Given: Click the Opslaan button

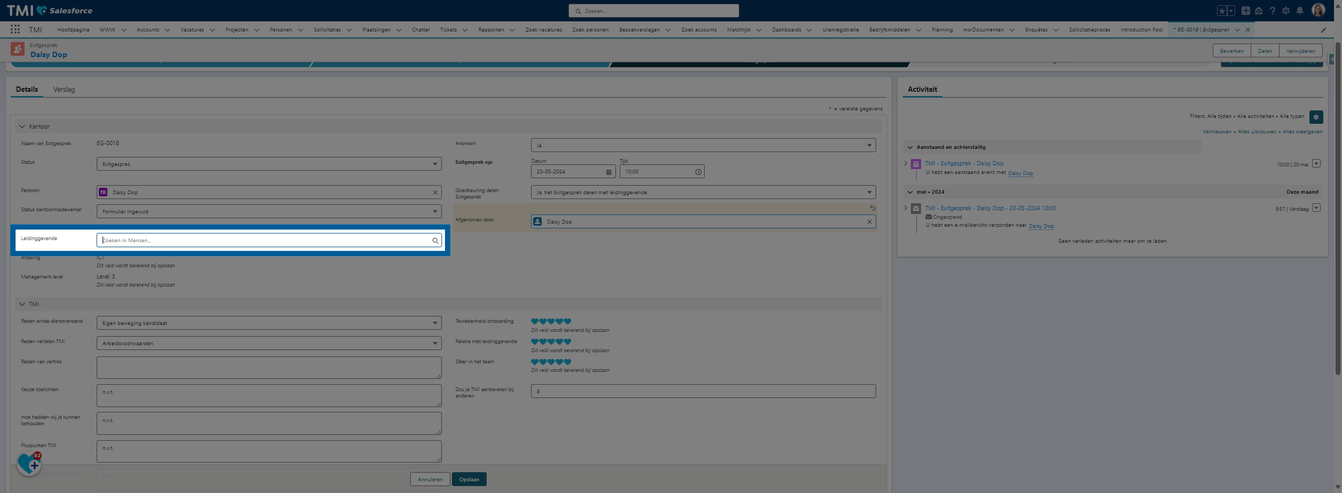Looking at the screenshot, I should point(469,479).
